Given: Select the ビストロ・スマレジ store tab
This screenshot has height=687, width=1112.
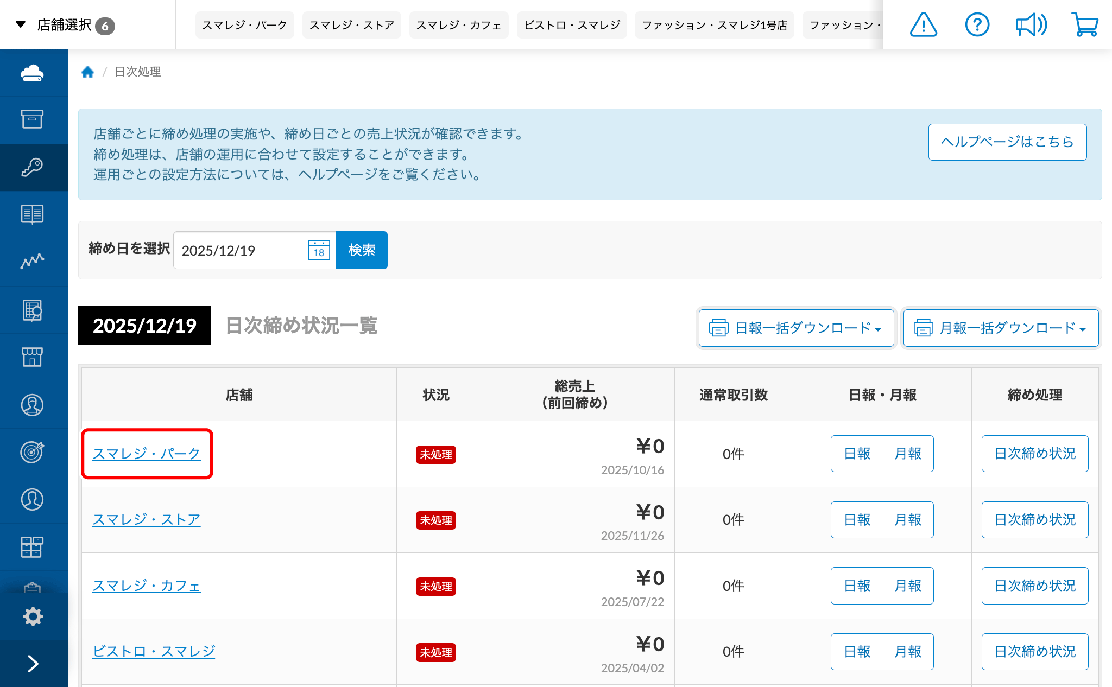Looking at the screenshot, I should pyautogui.click(x=571, y=25).
